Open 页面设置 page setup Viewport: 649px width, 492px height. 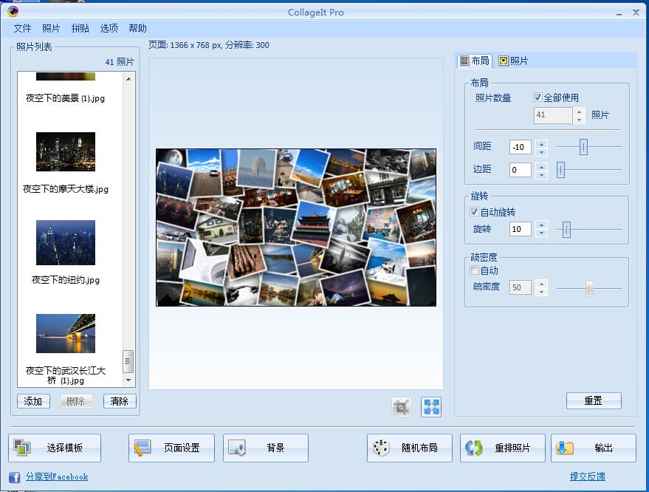171,448
